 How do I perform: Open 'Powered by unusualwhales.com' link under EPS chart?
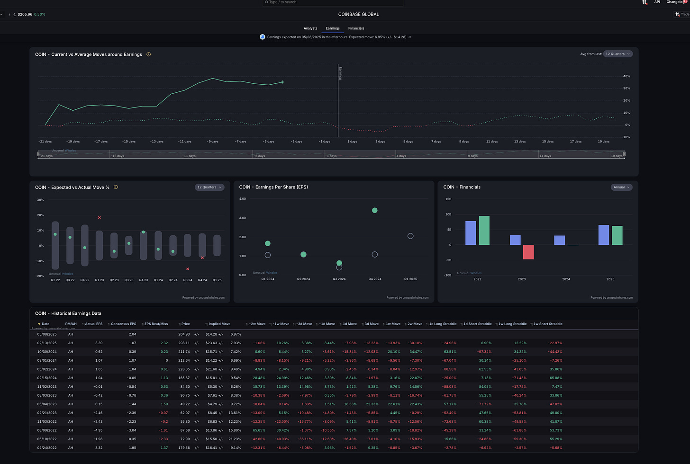click(x=408, y=298)
